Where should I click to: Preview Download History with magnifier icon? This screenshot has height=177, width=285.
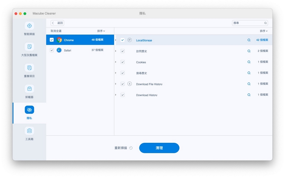tap(249, 95)
